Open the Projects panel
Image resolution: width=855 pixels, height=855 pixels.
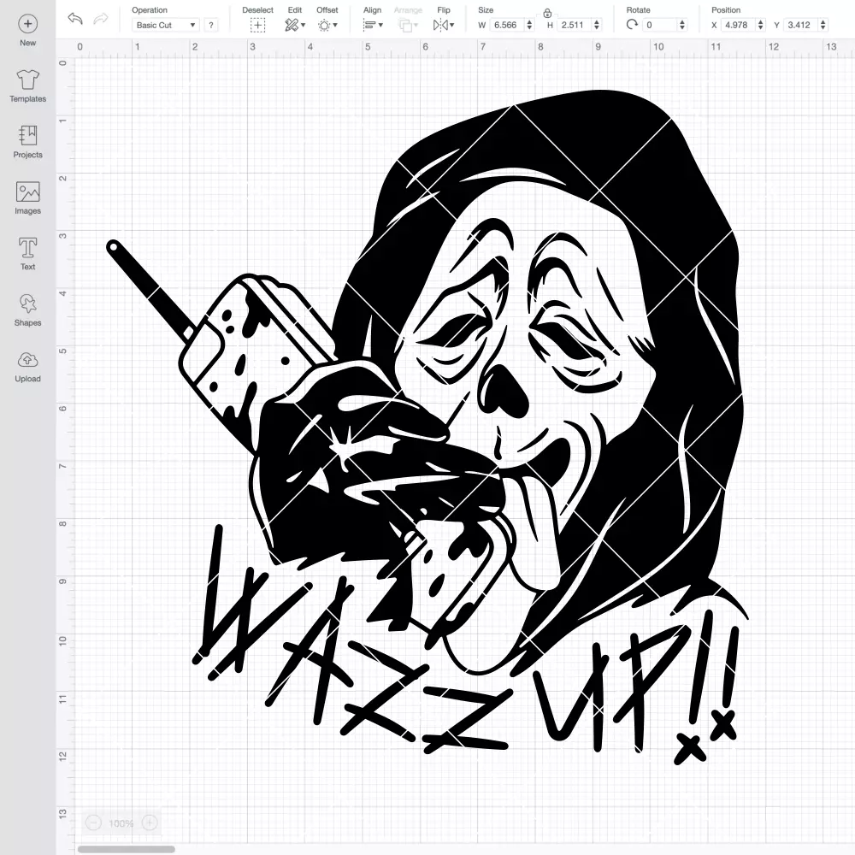(28, 142)
